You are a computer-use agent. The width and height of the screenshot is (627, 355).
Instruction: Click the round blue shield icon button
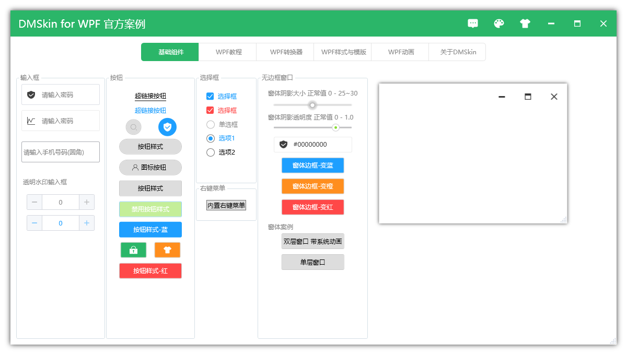click(x=167, y=127)
